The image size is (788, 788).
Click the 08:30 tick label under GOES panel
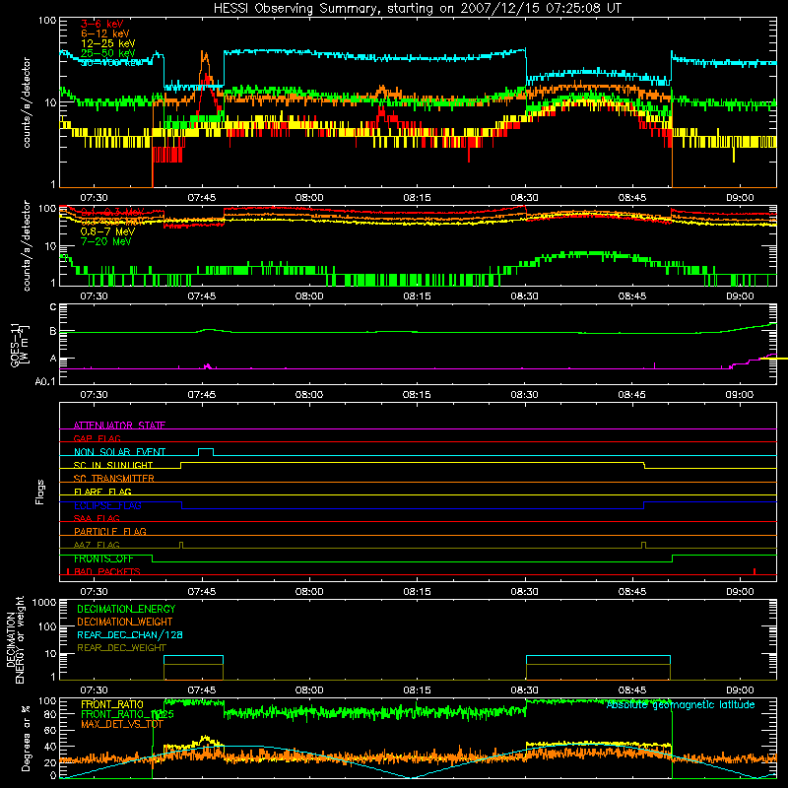(x=524, y=394)
